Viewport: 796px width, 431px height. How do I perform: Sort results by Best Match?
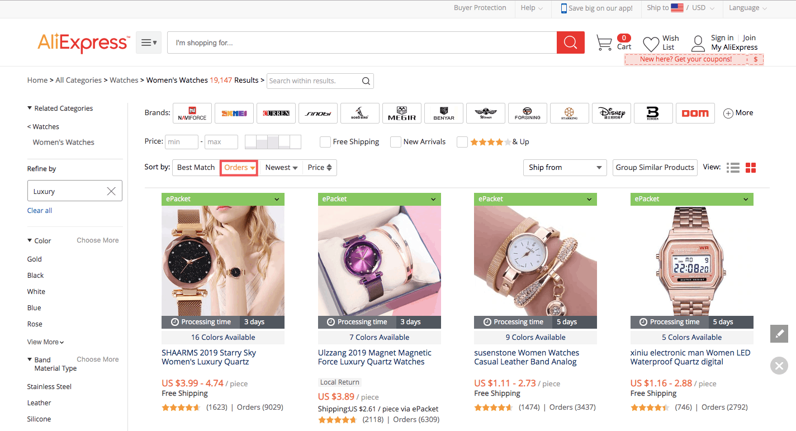click(196, 168)
